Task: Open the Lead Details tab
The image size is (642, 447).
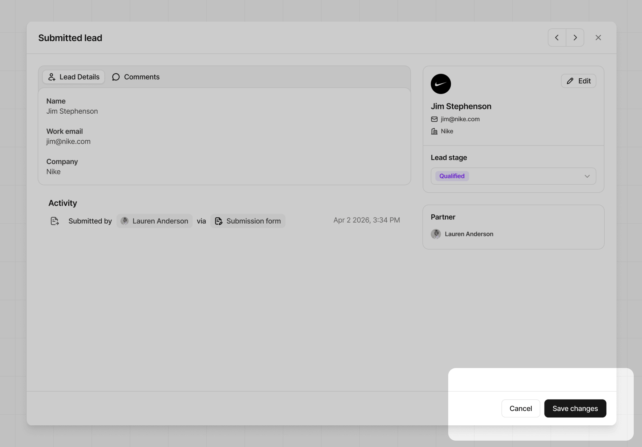Action: point(74,77)
